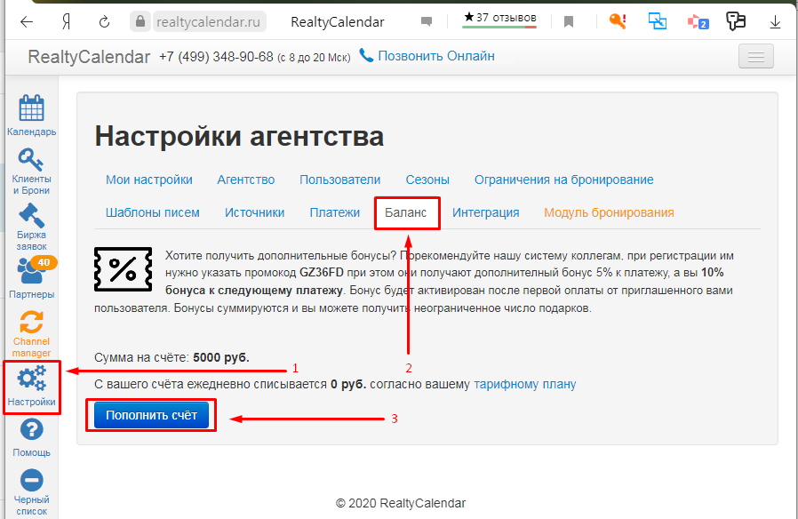Viewport: 798px width, 519px height.
Task: Open the Источники tab
Action: 254,212
